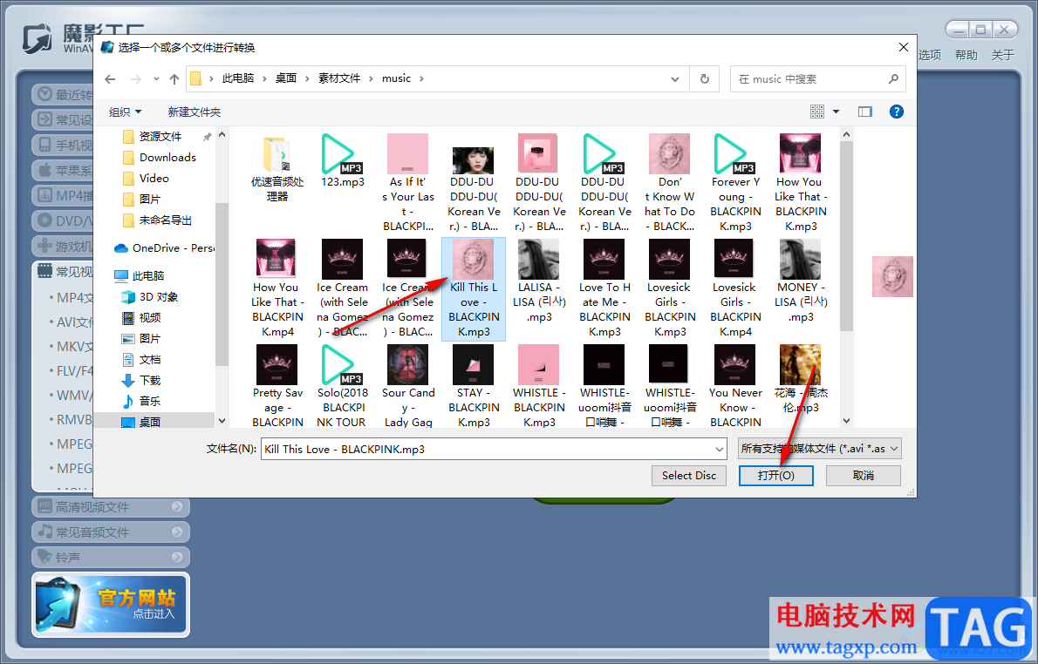Select 资源文件 folder in sidebar
This screenshot has height=664, width=1038.
[160, 136]
